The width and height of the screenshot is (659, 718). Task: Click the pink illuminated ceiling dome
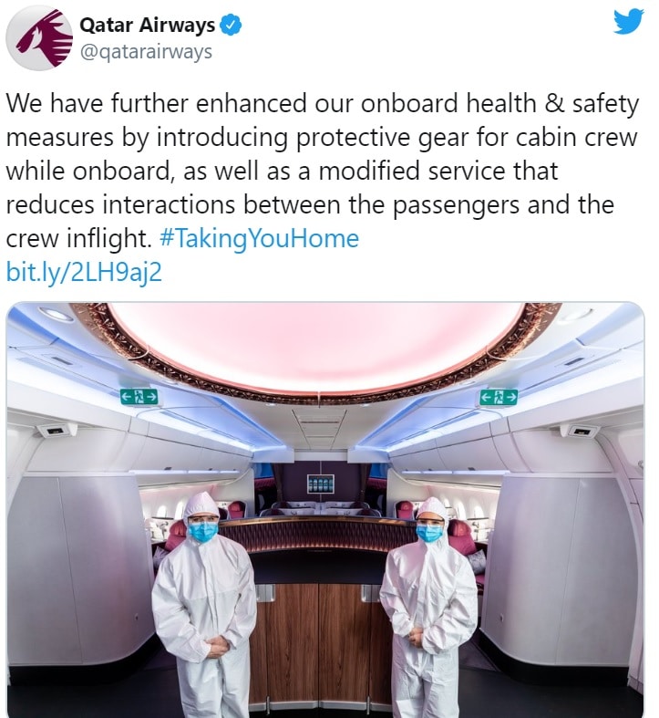click(317, 346)
